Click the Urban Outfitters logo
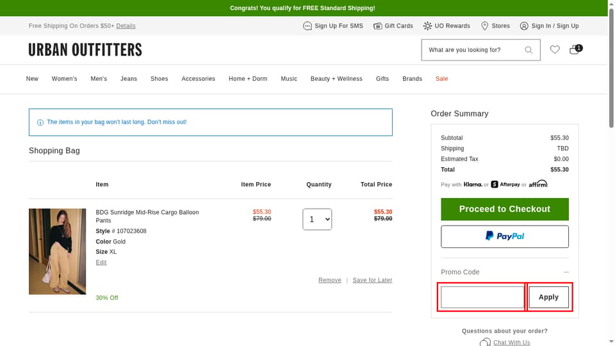Screen dimensions: 615x346 tap(85, 50)
